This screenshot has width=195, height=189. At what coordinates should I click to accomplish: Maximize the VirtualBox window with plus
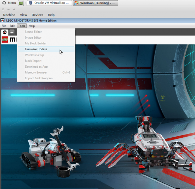[14, 9]
